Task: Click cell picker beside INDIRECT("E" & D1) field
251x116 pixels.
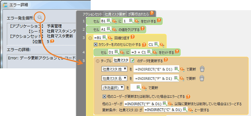Action: click(176, 69)
